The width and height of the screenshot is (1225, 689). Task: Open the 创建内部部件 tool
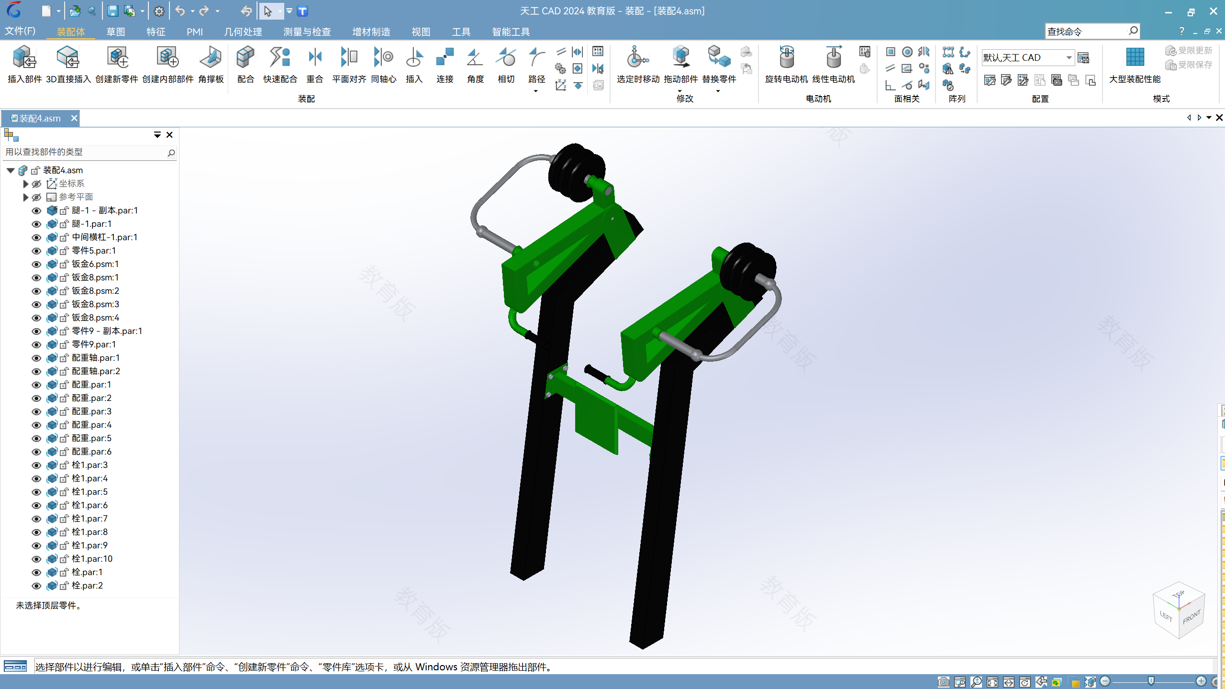coord(167,65)
